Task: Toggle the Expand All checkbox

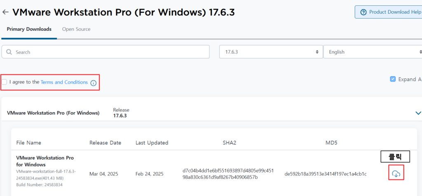Action: pyautogui.click(x=393, y=79)
